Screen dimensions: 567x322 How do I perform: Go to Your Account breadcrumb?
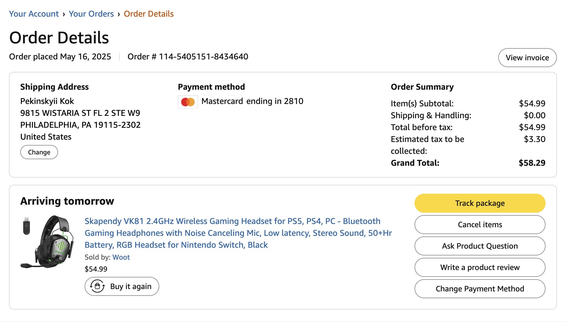tap(34, 14)
